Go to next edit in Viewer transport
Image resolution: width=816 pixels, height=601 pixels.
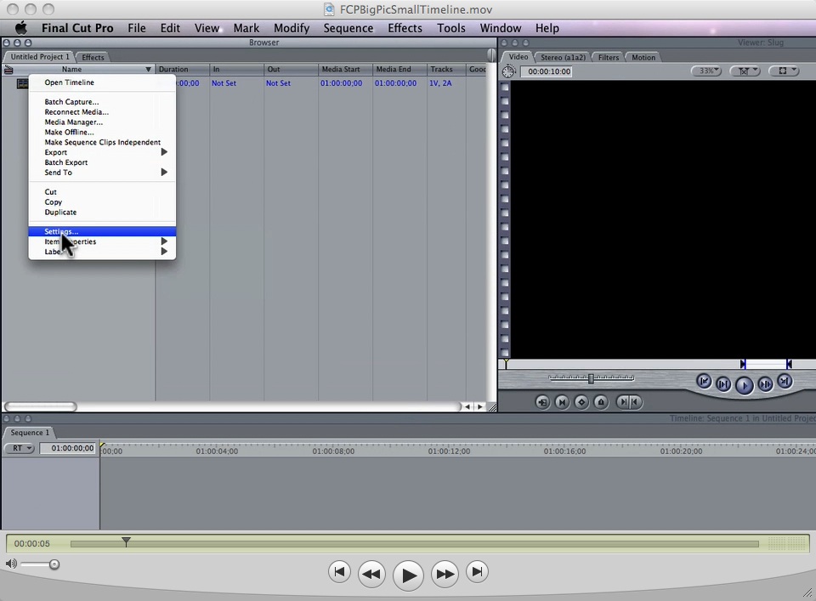click(x=785, y=382)
